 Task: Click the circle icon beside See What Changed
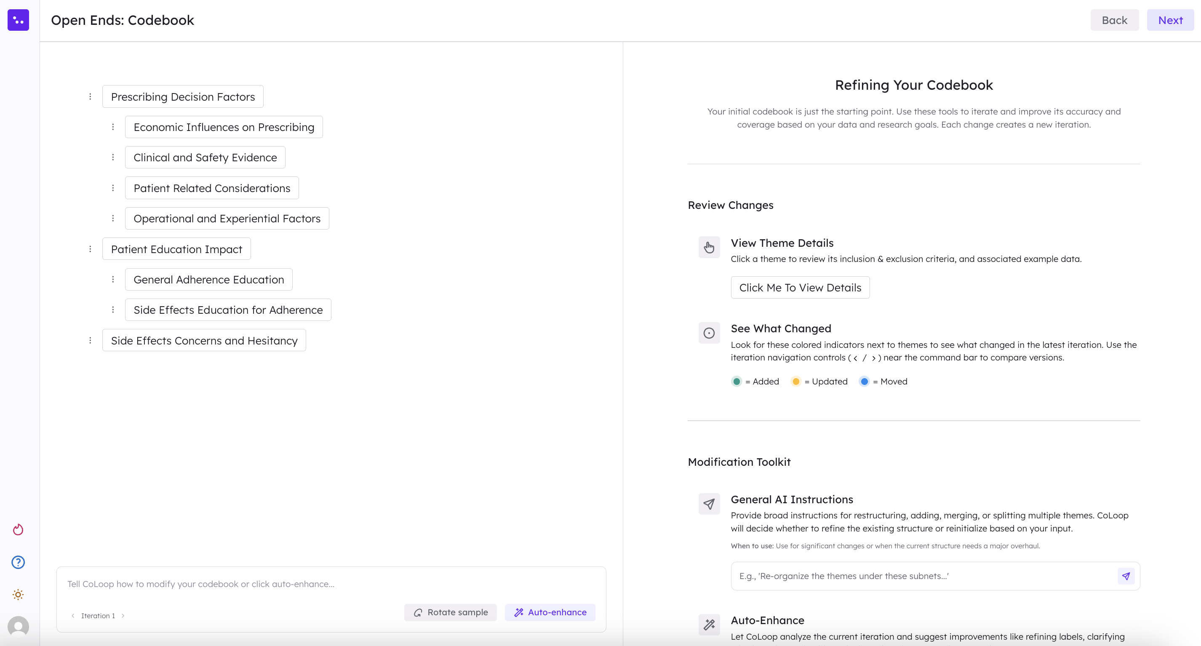tap(709, 333)
